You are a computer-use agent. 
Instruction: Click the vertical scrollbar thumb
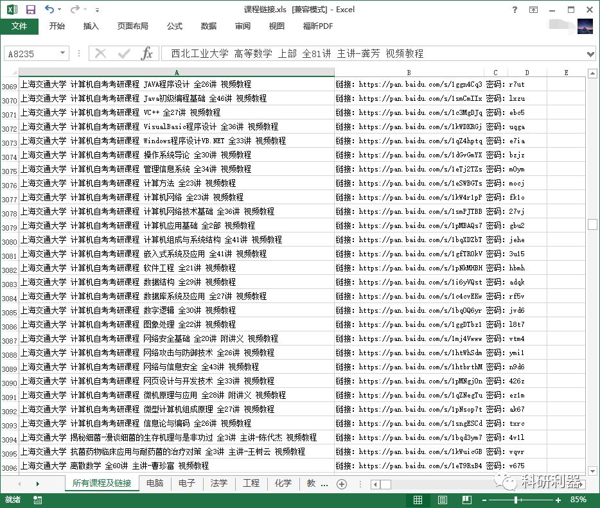point(592,224)
